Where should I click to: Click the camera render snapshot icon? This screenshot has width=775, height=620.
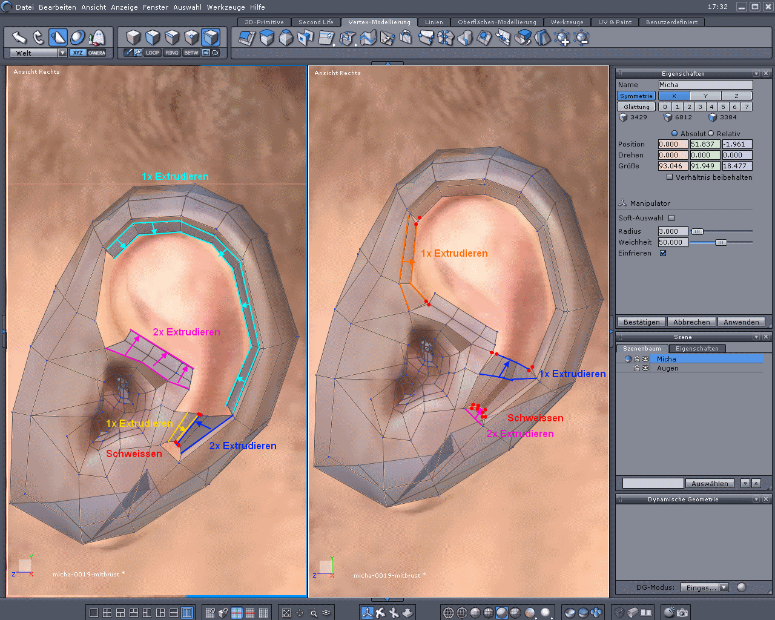(x=682, y=613)
